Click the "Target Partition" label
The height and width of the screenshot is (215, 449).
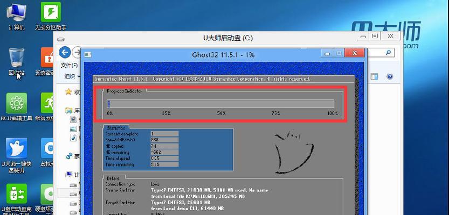pos(120,203)
